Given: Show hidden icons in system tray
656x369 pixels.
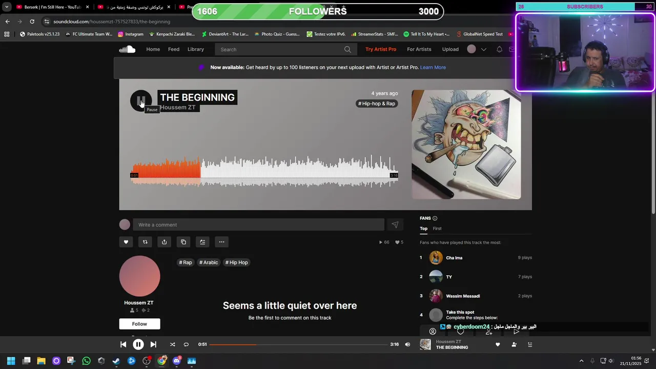Looking at the screenshot, I should [x=581, y=361].
